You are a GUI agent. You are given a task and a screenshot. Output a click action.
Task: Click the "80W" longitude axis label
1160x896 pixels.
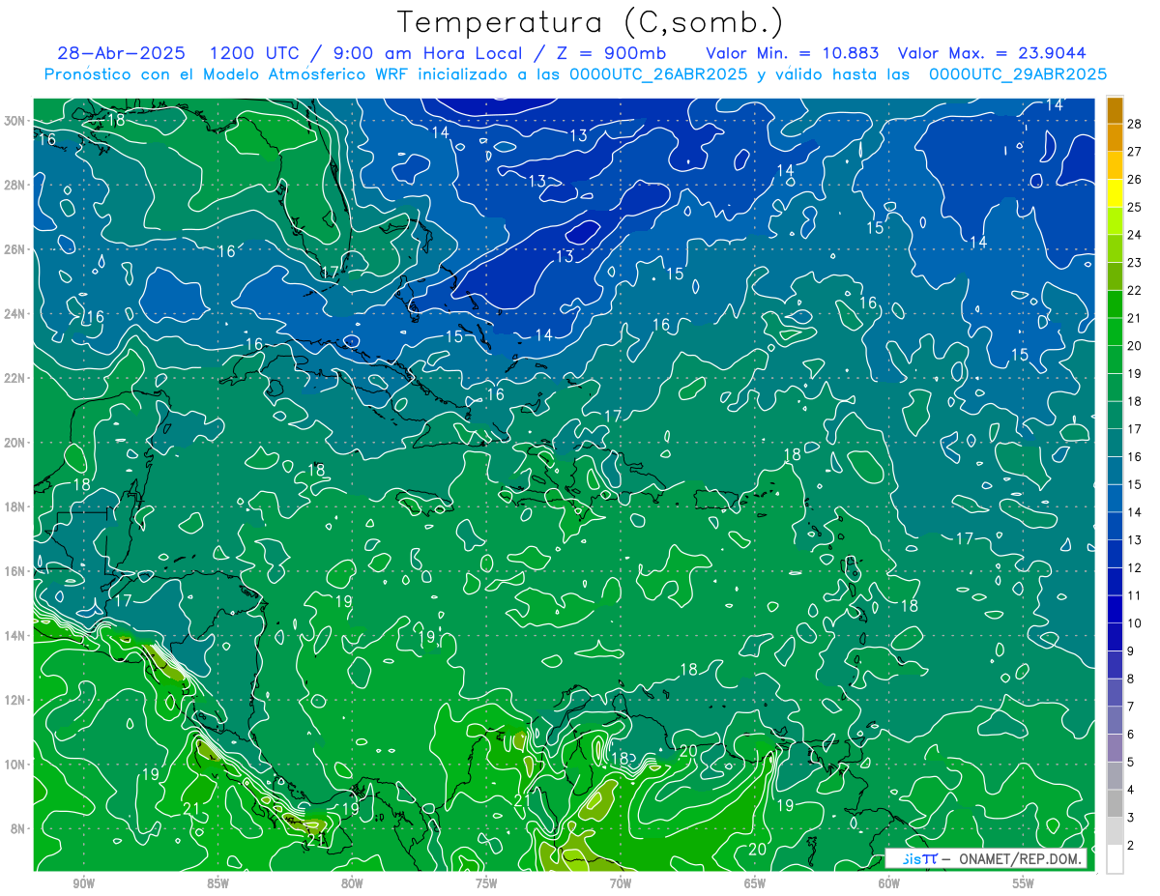coord(352,884)
